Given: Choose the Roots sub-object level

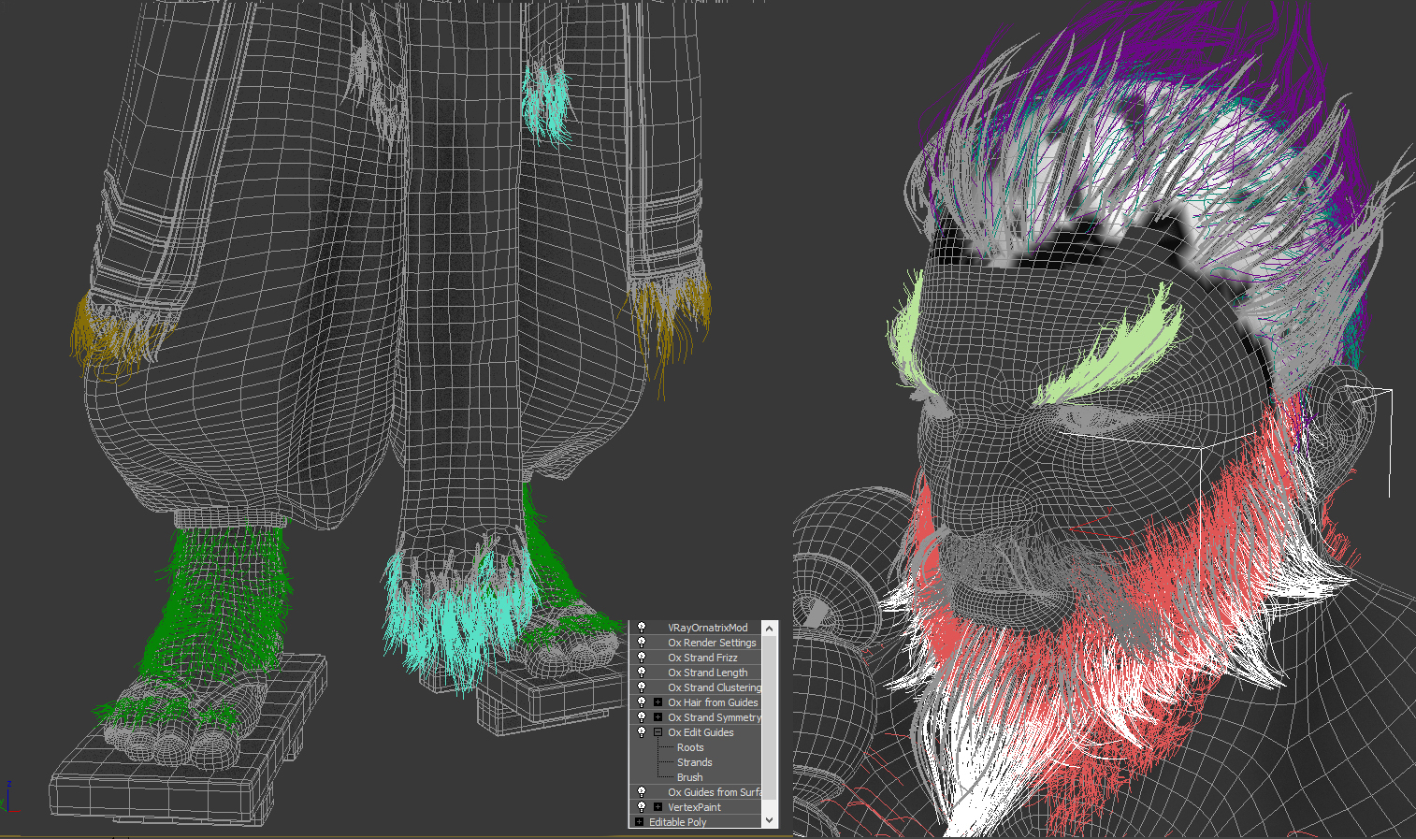Looking at the screenshot, I should click(x=690, y=747).
